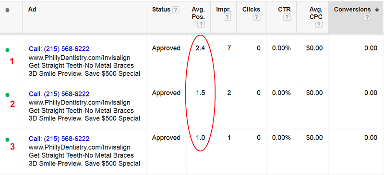384x175 pixels.
Task: Click the gray status dot column header
Action: [x=7, y=10]
